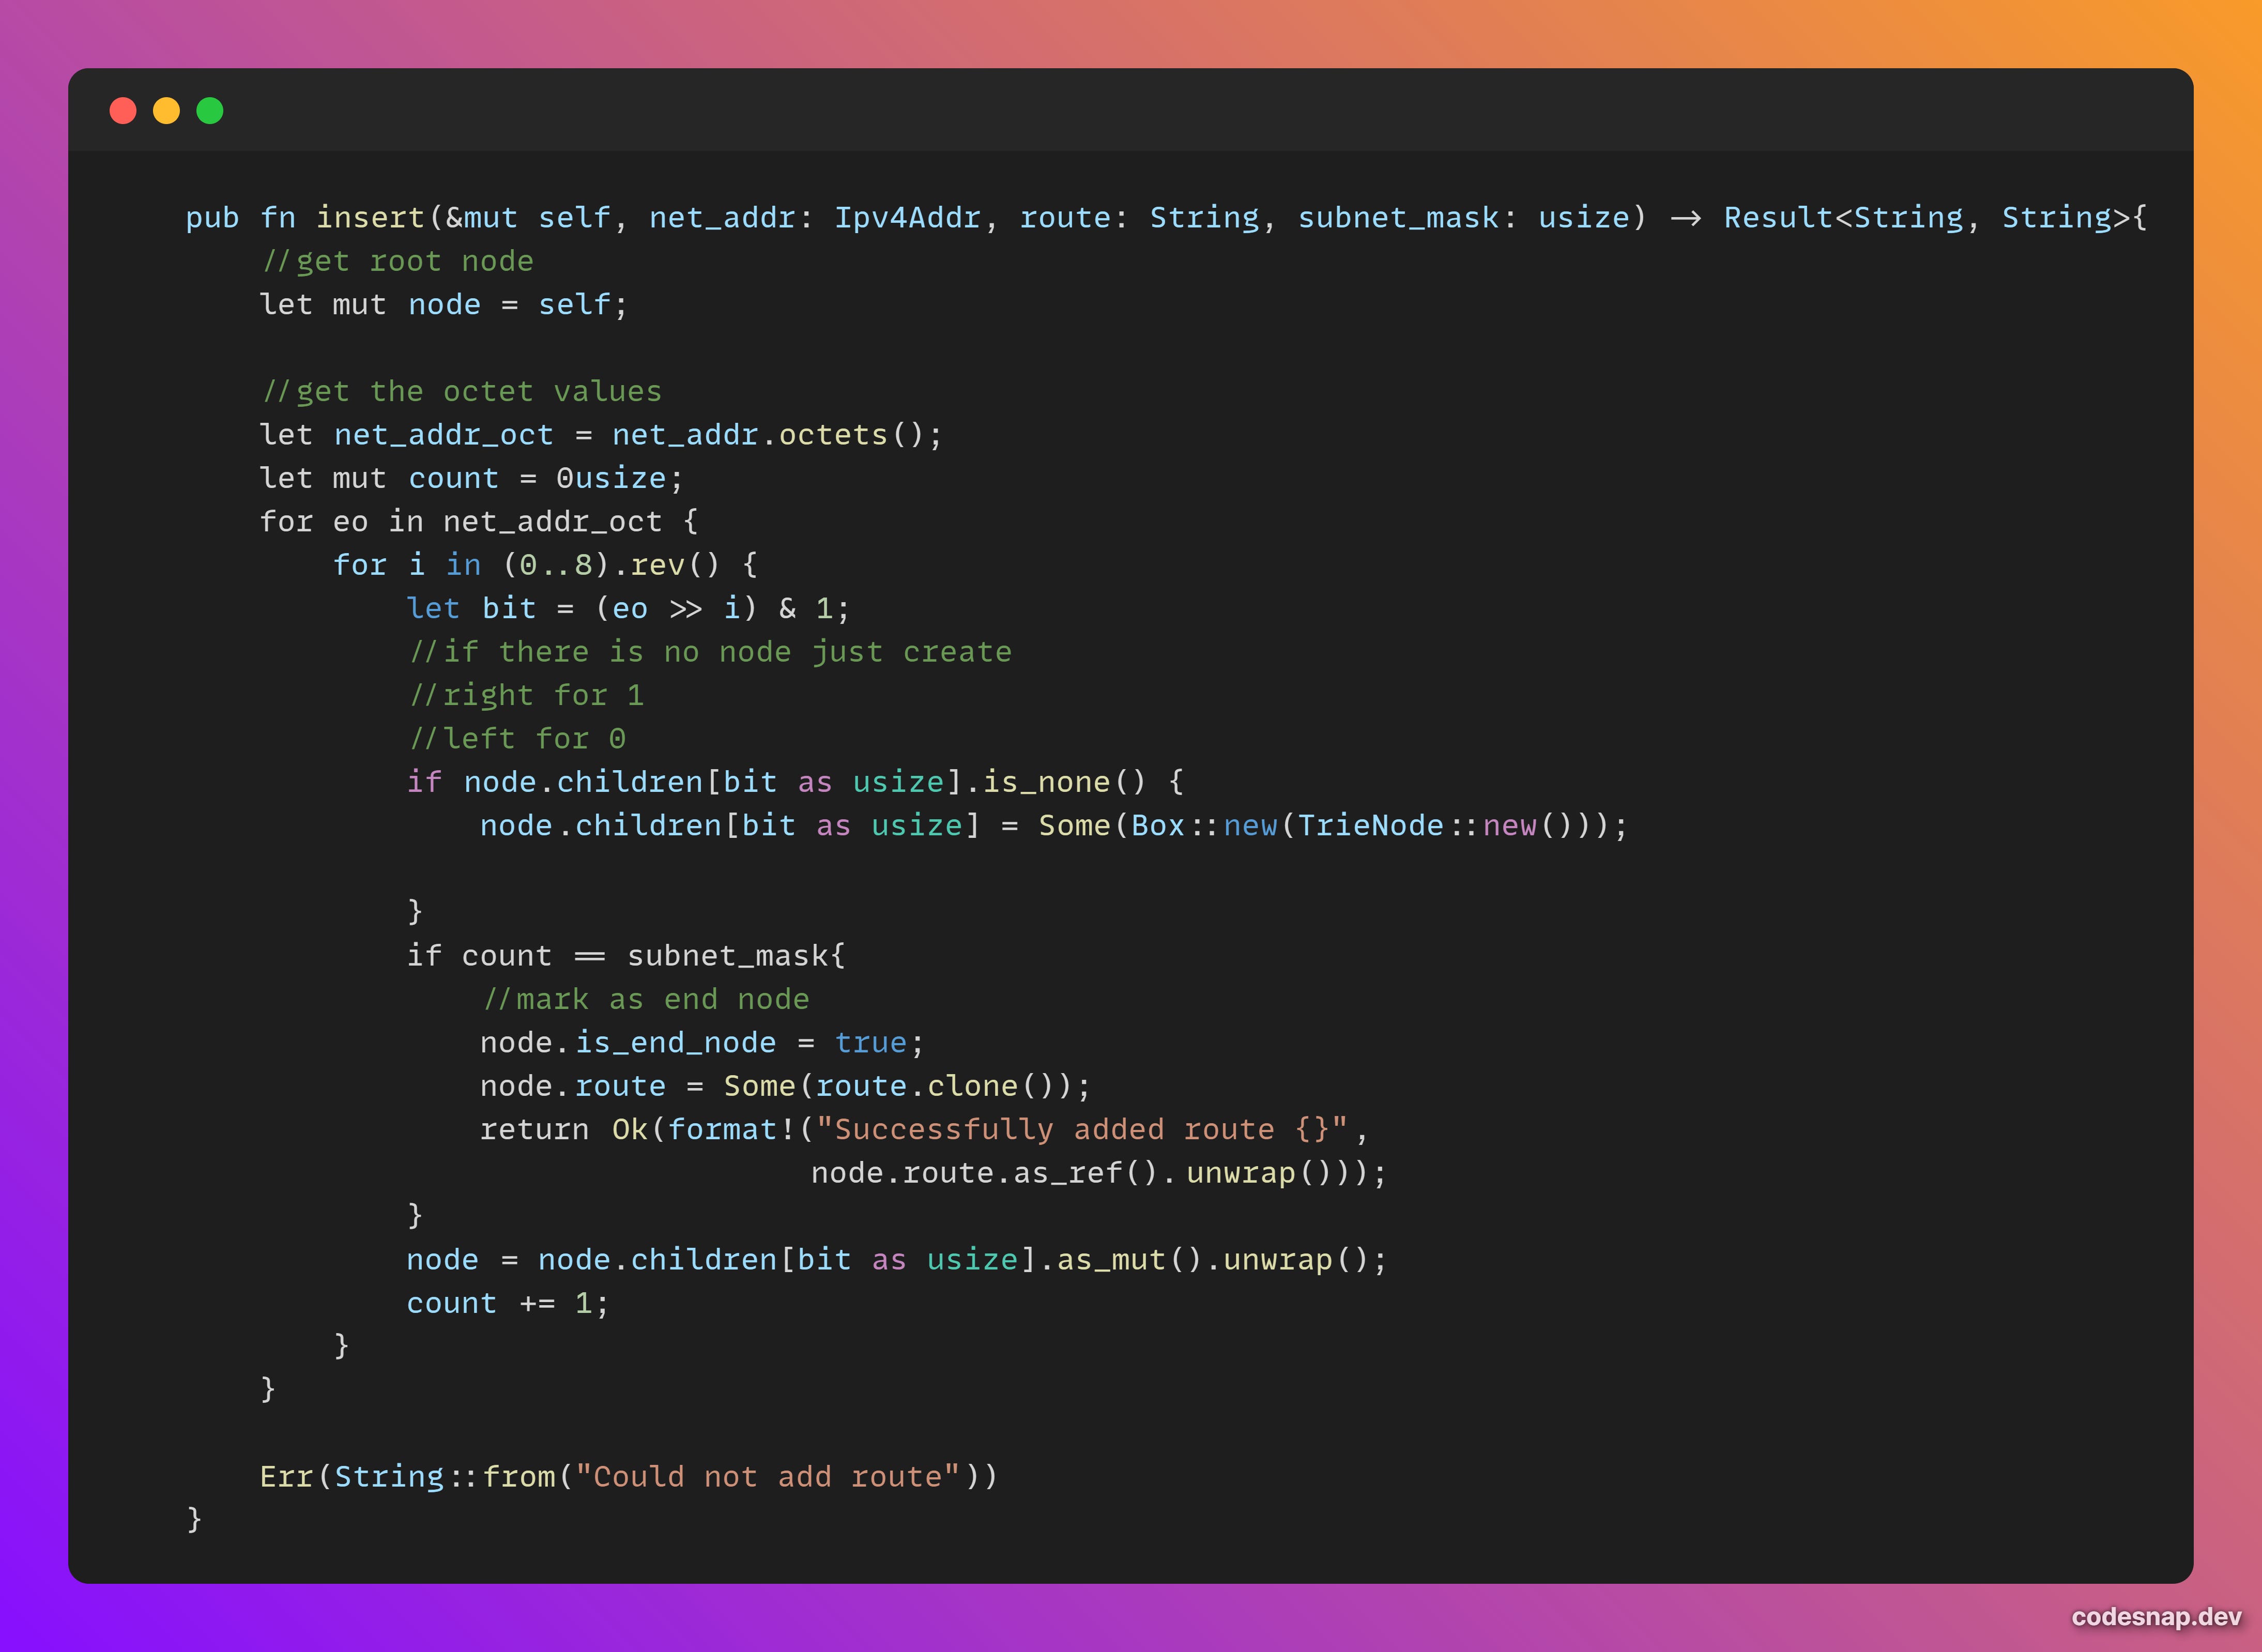Click the green maximize dot
This screenshot has height=1652, width=2262.
[210, 110]
